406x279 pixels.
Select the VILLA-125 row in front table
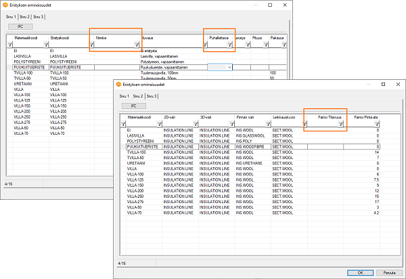click(x=136, y=179)
